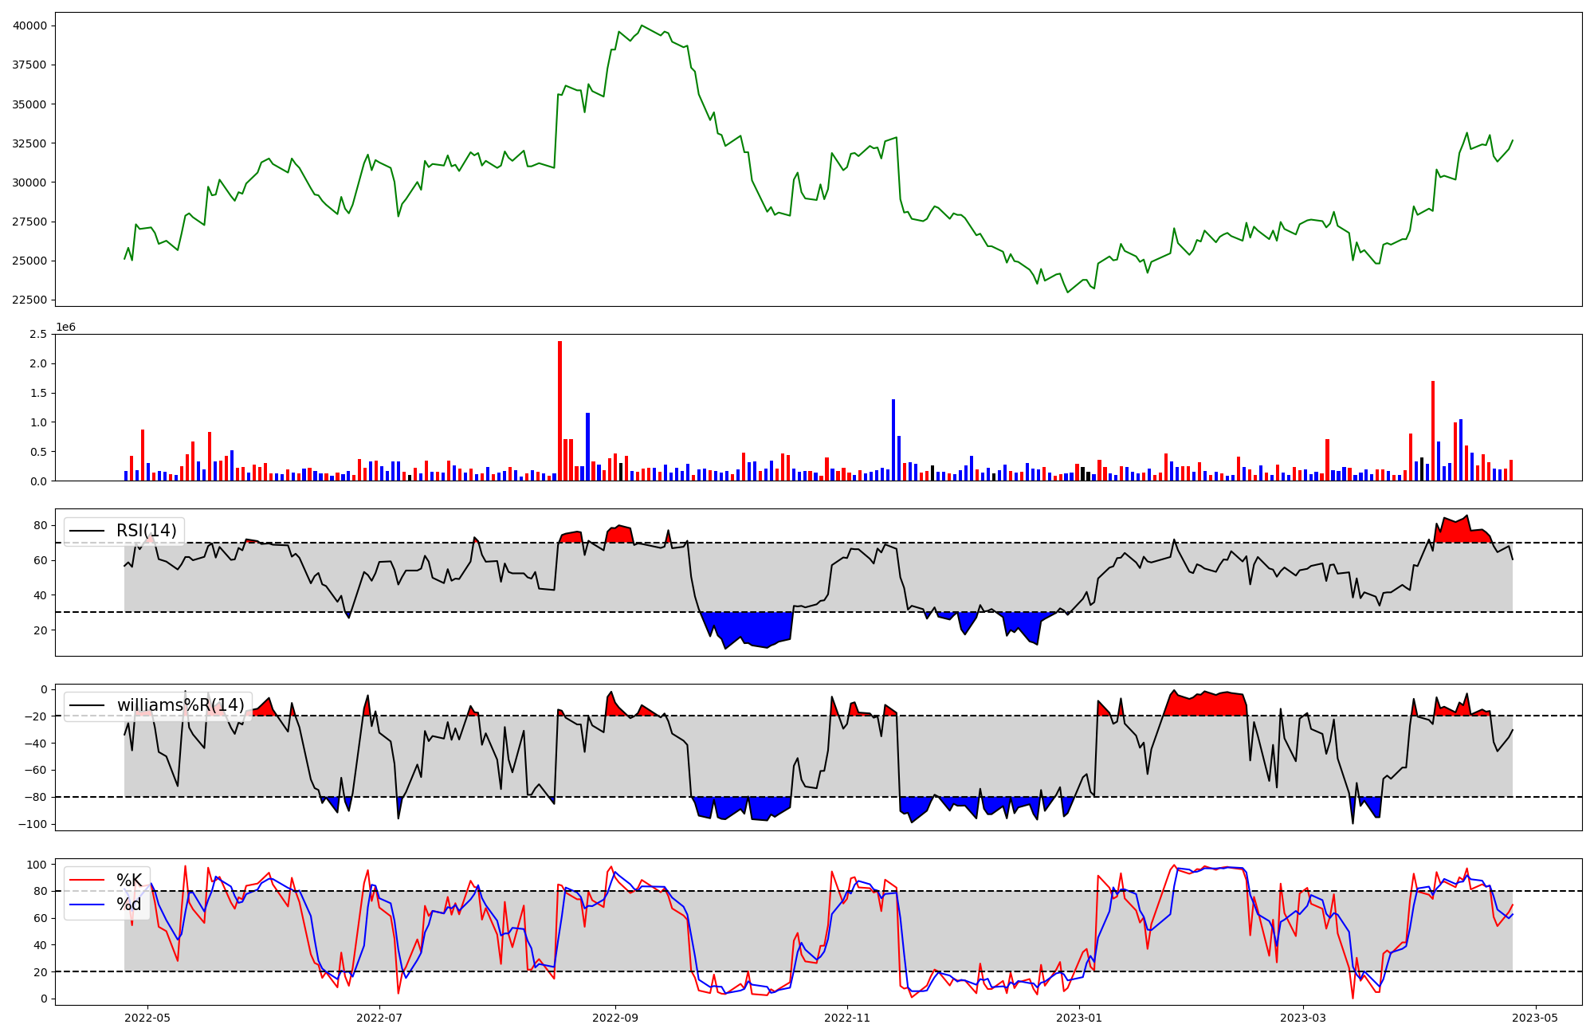Click the -40 Williams axis label
The image size is (1594, 1036).
(36, 744)
